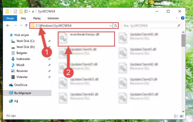Go forward with the right arrow

(x=15, y=25)
